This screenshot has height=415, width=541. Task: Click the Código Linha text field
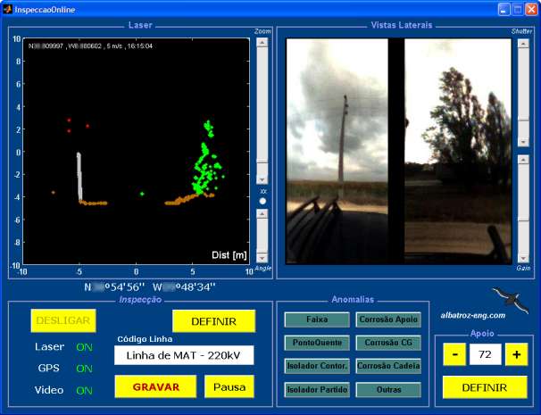(184, 355)
